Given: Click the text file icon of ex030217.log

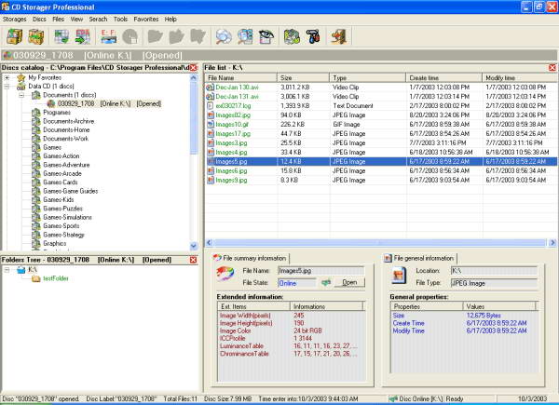Looking at the screenshot, I should click(x=211, y=106).
